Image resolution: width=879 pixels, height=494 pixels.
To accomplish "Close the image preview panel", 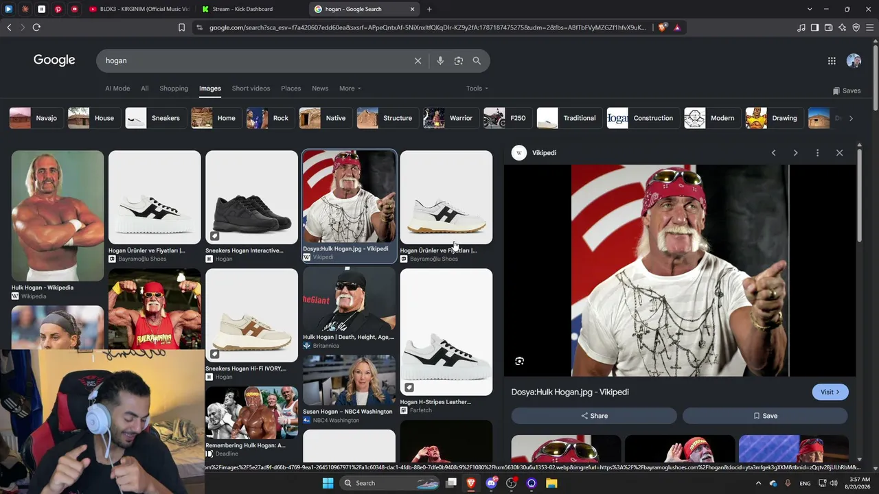I will pyautogui.click(x=839, y=153).
